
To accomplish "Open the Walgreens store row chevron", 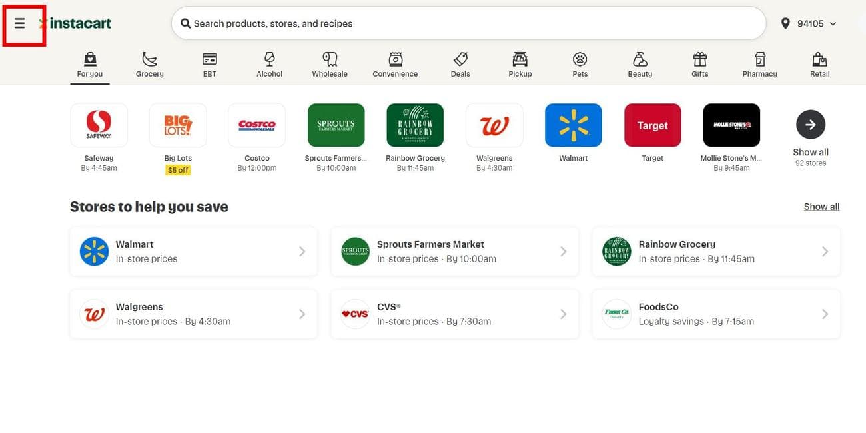I will [x=302, y=313].
